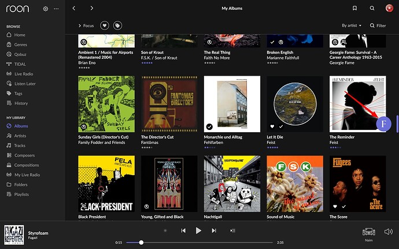399x249 pixels.
Task: Click checkmark icon on The Score cover
Action: (x=343, y=206)
